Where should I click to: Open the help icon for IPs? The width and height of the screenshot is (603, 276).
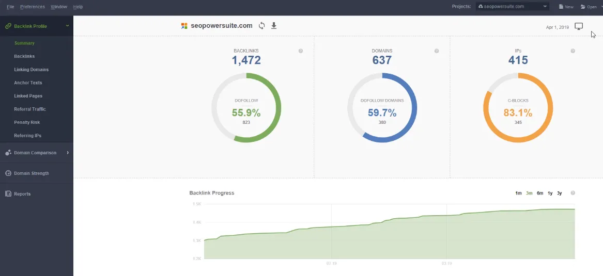(x=573, y=51)
